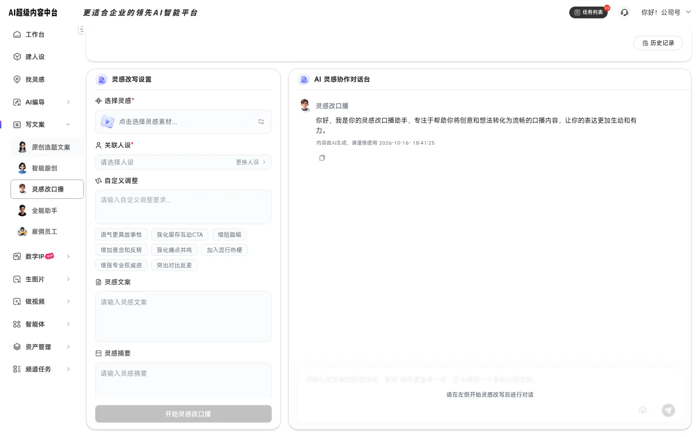Click the AI超级内容中台 logo
699x437 pixels.
pos(33,13)
